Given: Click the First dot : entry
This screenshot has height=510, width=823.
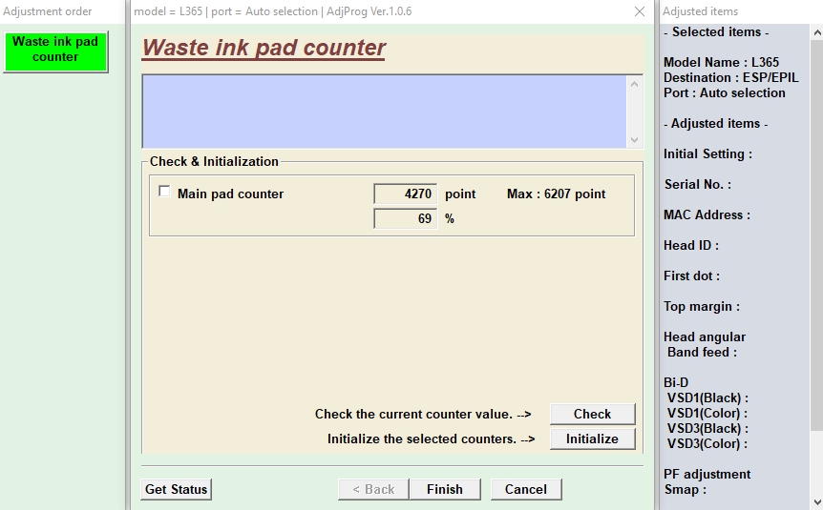Looking at the screenshot, I should click(691, 275).
